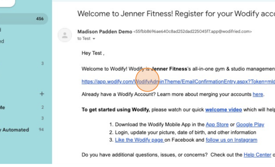Click sender name Madison Padden Demo
Screen dimensions: 275x167
pos(105,32)
